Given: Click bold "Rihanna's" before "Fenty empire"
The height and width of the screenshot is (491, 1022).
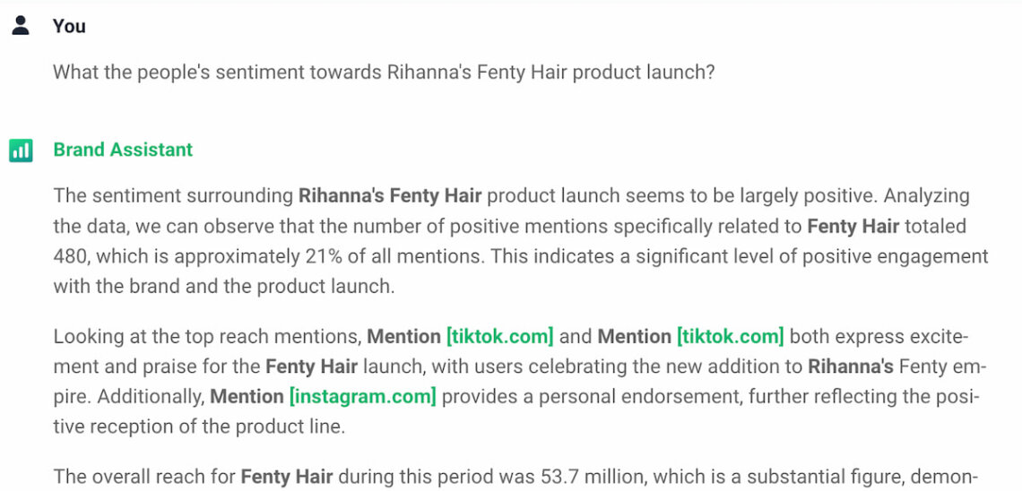Looking at the screenshot, I should click(851, 366).
